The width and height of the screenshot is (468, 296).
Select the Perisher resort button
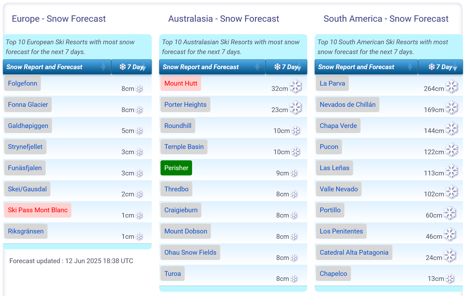point(176,168)
